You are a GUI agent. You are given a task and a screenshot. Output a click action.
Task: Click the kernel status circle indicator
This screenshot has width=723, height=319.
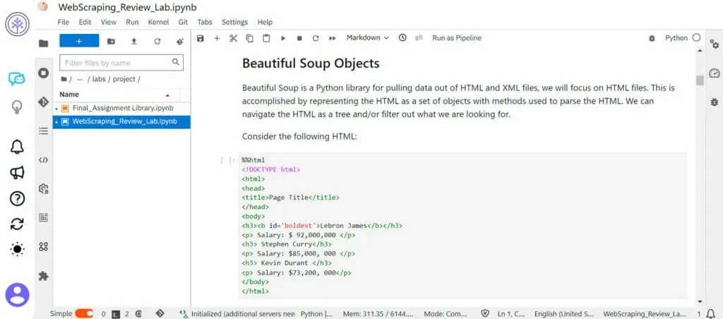(x=696, y=38)
